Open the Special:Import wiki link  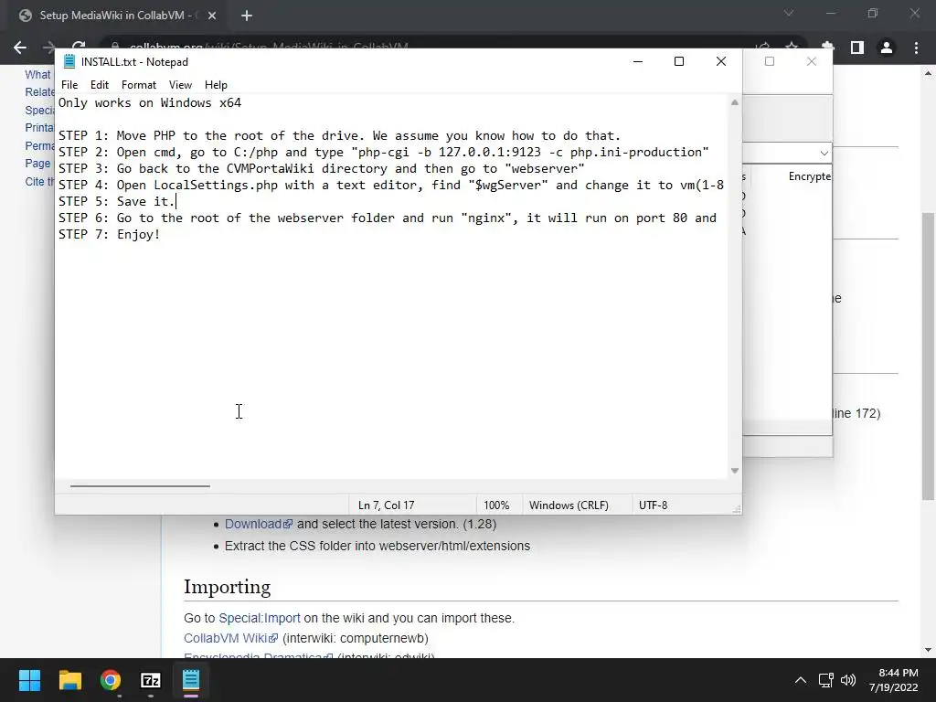(259, 619)
